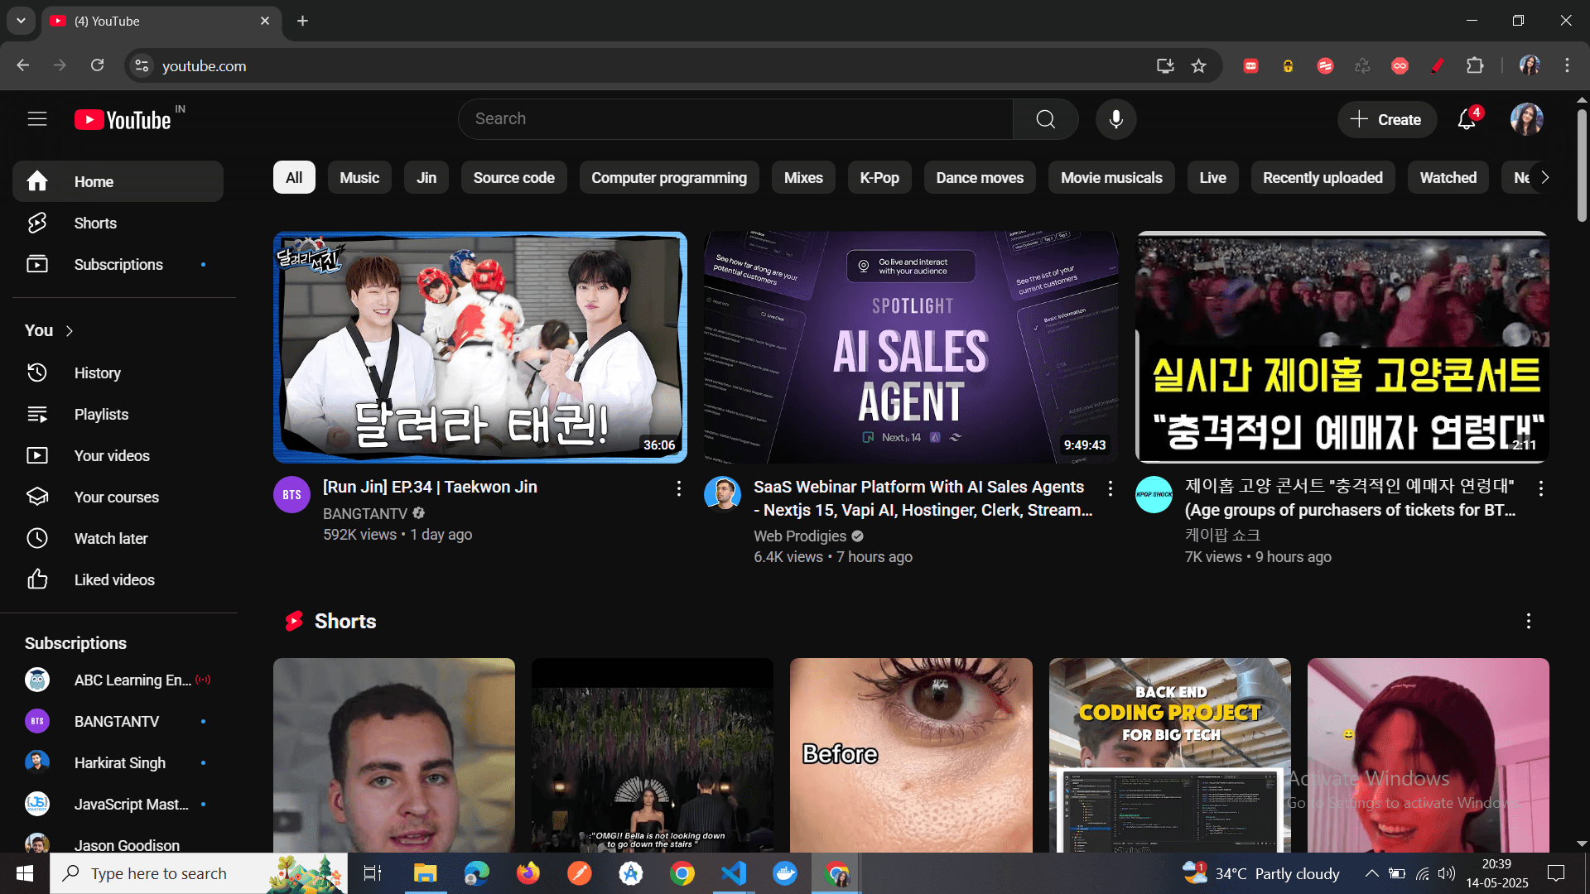
Task: Click the voice search microphone icon
Action: coord(1115,119)
